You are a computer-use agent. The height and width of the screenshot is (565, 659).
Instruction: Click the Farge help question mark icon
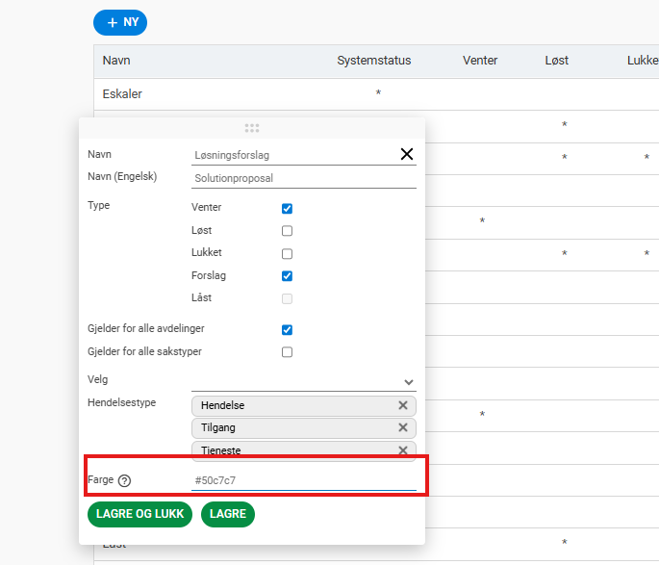pyautogui.click(x=124, y=481)
